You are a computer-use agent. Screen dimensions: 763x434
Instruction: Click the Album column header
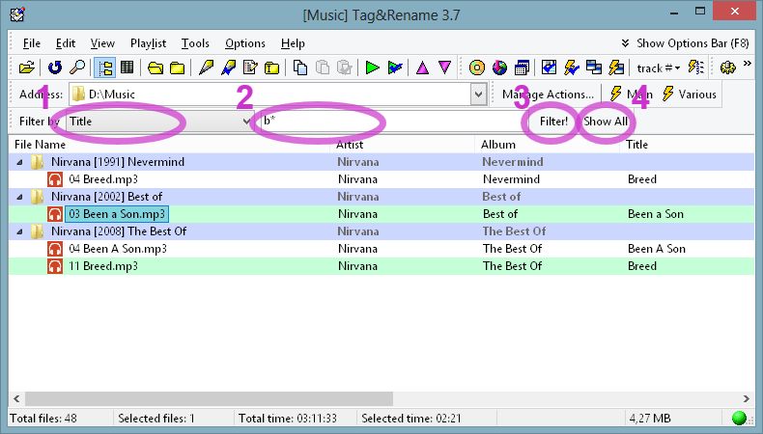coord(548,145)
